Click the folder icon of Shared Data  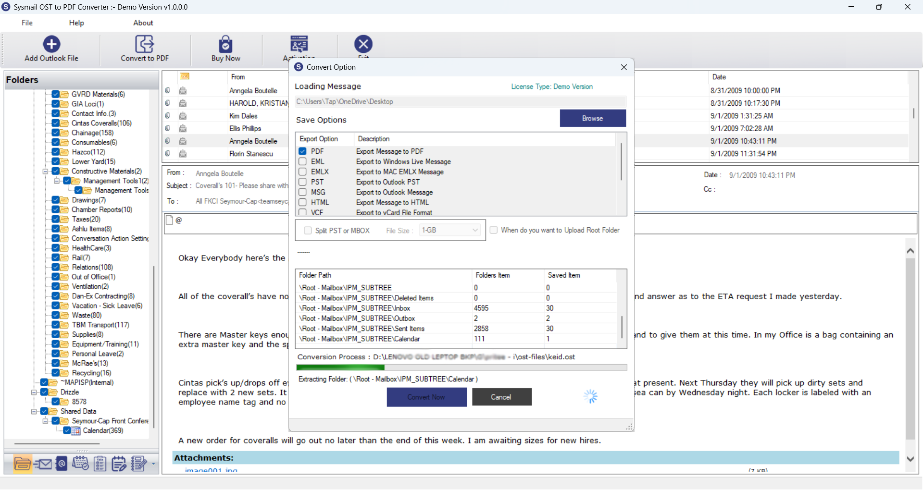pyautogui.click(x=53, y=412)
